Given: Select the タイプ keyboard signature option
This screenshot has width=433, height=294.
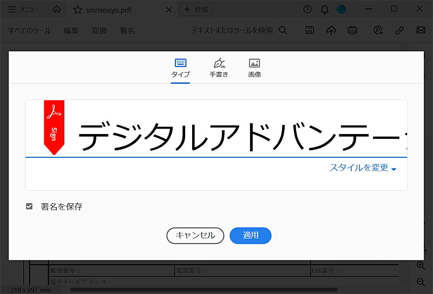Looking at the screenshot, I should coord(180,68).
